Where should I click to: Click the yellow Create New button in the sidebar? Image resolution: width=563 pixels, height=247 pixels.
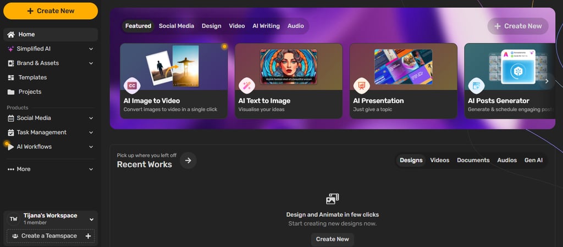coord(51,11)
